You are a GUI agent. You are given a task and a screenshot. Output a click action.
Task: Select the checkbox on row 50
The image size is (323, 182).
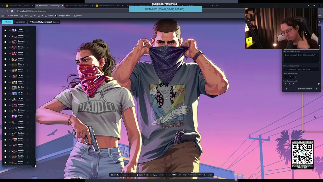tap(5, 53)
